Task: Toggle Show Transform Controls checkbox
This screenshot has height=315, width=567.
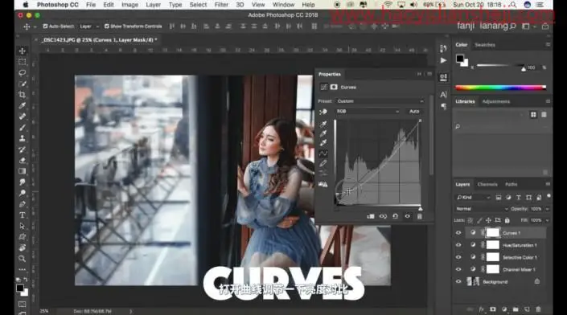Action: 107,26
